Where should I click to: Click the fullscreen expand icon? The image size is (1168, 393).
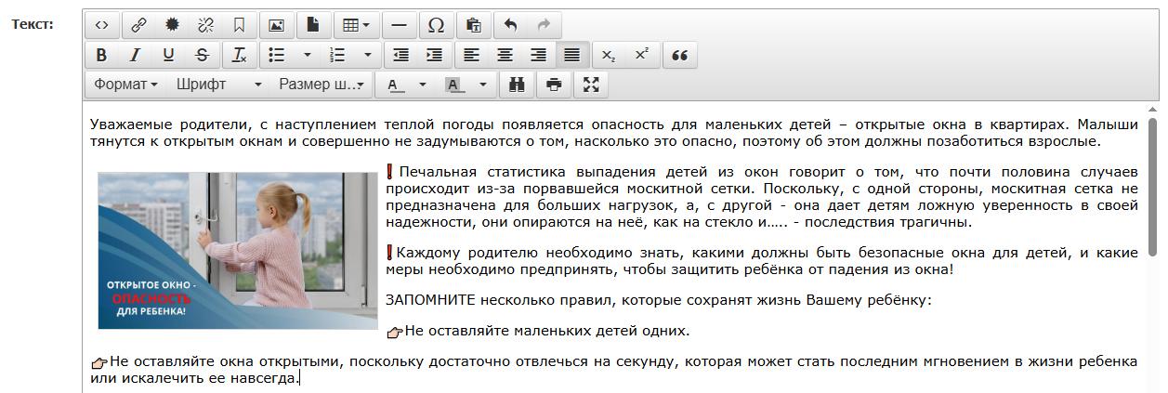[591, 85]
